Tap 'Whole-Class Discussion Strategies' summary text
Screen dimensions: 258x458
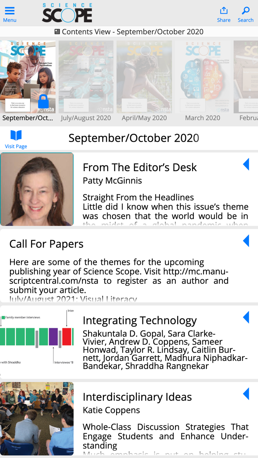[x=165, y=436]
